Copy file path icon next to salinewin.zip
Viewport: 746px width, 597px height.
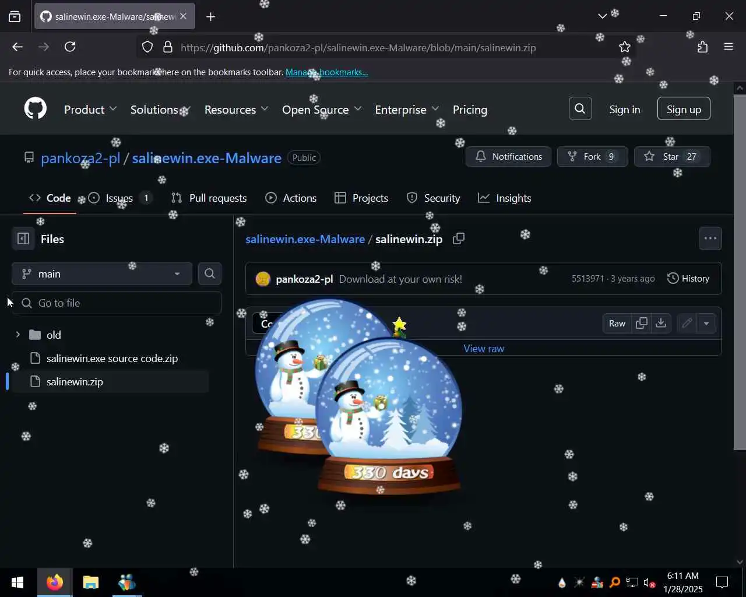459,238
